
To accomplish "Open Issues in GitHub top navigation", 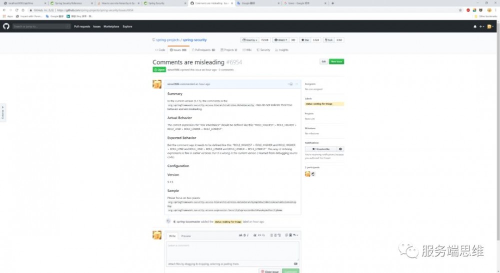I will pyautogui.click(x=96, y=27).
